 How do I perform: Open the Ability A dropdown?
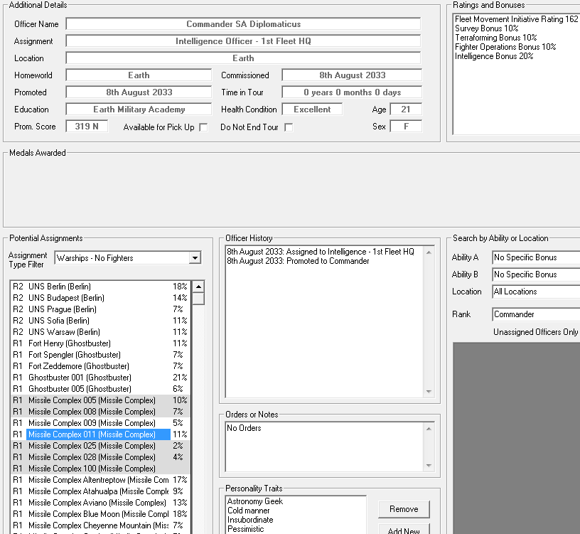click(536, 257)
